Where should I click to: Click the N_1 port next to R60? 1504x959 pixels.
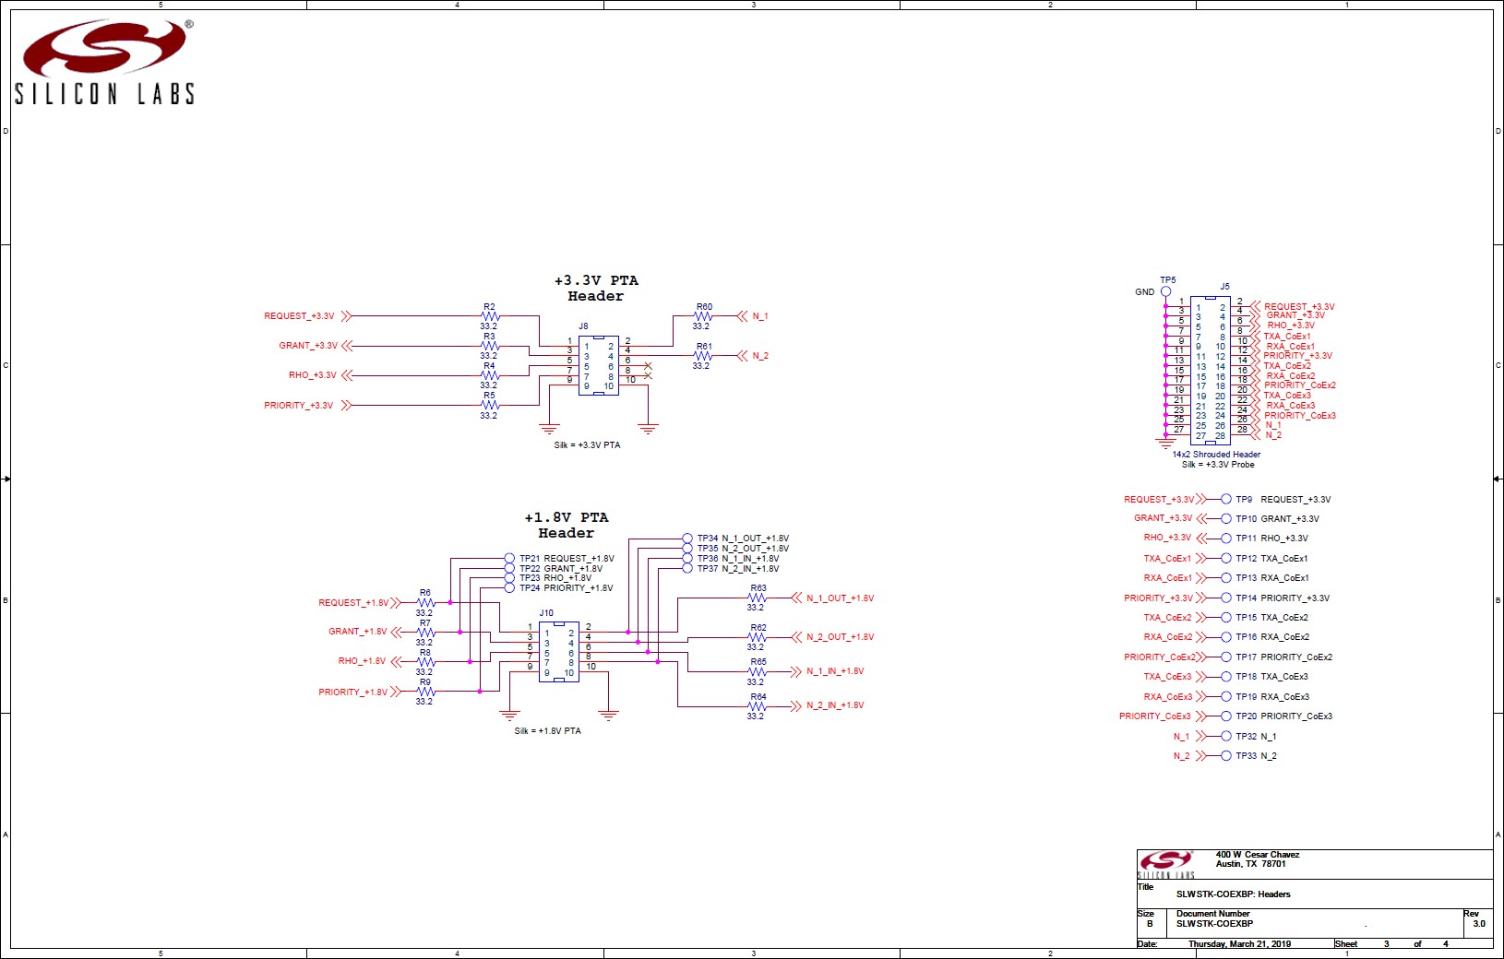click(754, 316)
